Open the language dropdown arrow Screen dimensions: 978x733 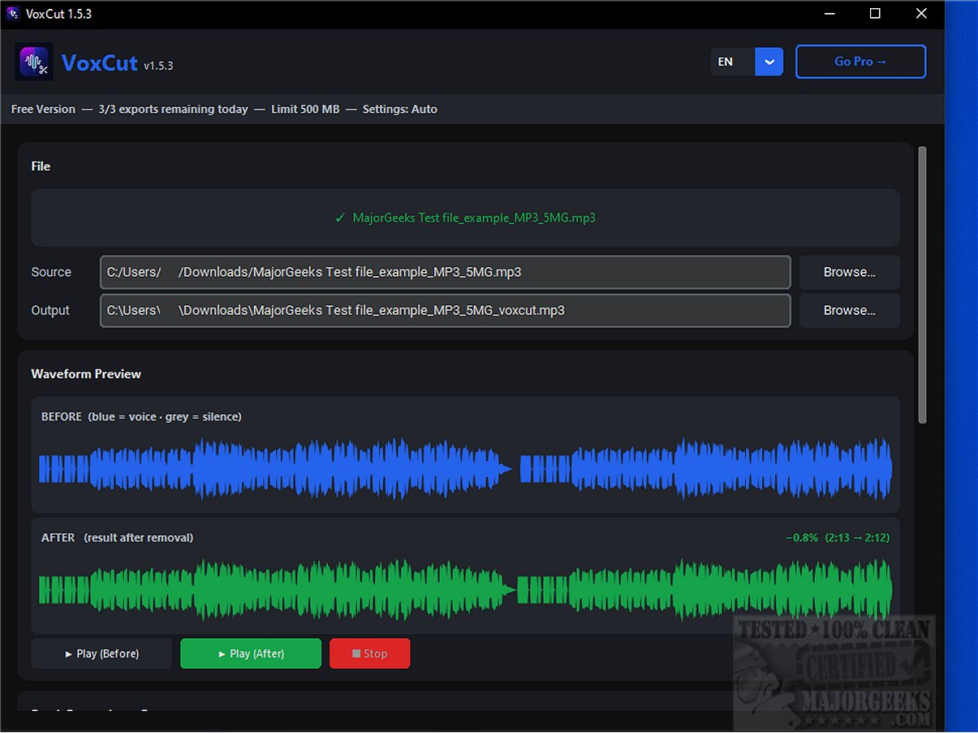(x=769, y=62)
